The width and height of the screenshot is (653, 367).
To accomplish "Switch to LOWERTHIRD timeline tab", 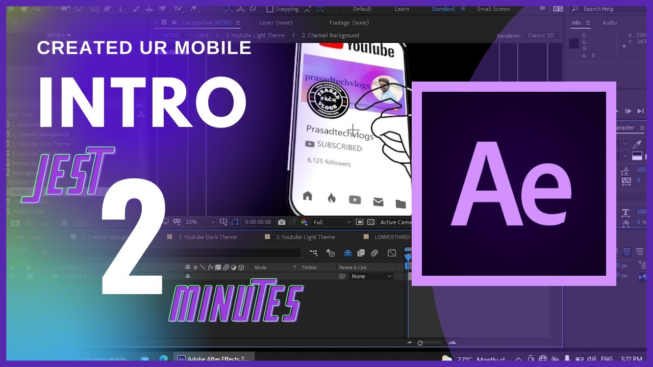I will [392, 237].
